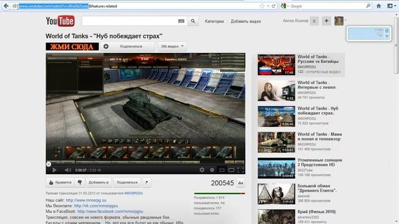
Task: Open link http://www.facebook.com/mmorpgsu
Action: pos(110,212)
